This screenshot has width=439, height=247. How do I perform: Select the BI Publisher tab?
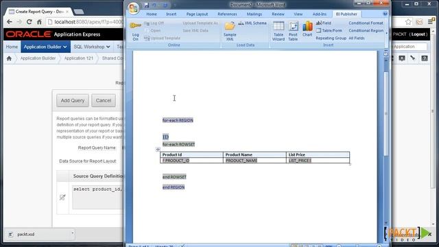pos(346,14)
